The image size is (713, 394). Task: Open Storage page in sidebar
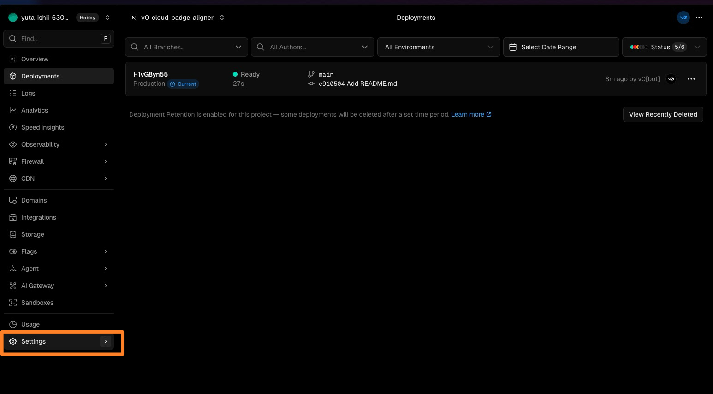pos(32,234)
